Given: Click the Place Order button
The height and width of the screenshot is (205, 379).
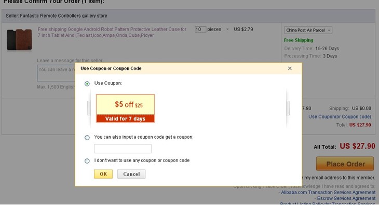Looking at the screenshot, I should [x=345, y=164].
